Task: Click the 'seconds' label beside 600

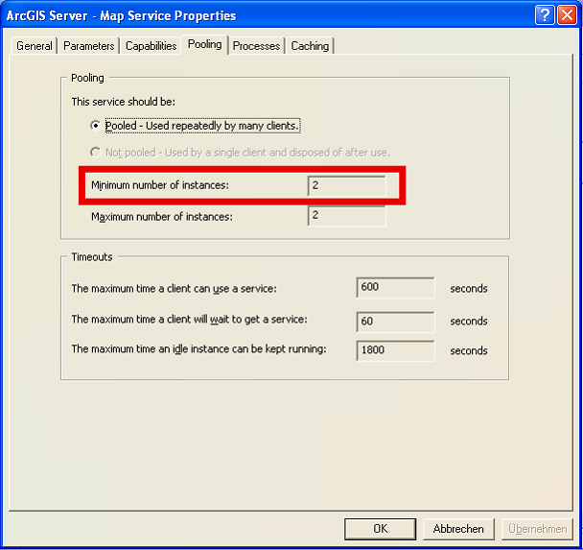Action: tap(469, 288)
